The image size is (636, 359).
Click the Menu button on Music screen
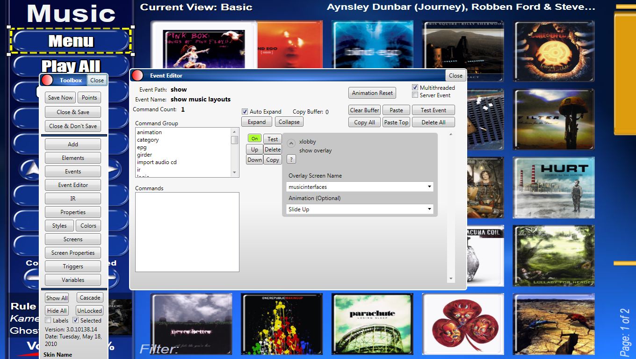(71, 41)
